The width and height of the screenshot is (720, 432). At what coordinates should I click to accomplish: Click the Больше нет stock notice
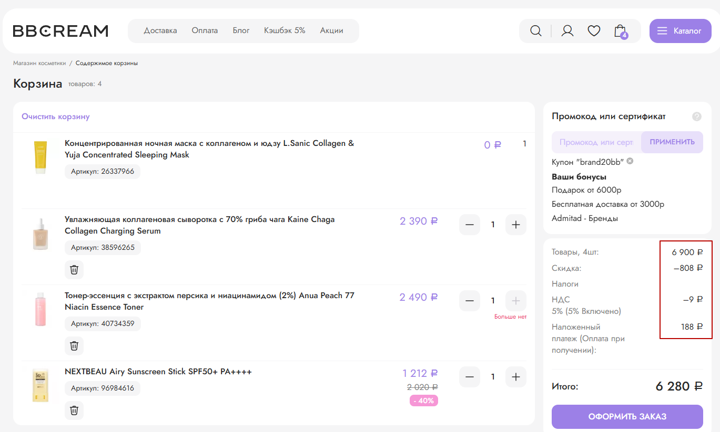point(510,317)
